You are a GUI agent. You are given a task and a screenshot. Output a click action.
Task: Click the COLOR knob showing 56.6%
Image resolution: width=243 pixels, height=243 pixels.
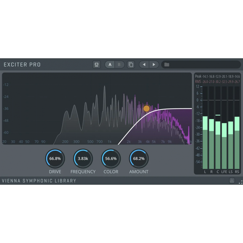111,159
